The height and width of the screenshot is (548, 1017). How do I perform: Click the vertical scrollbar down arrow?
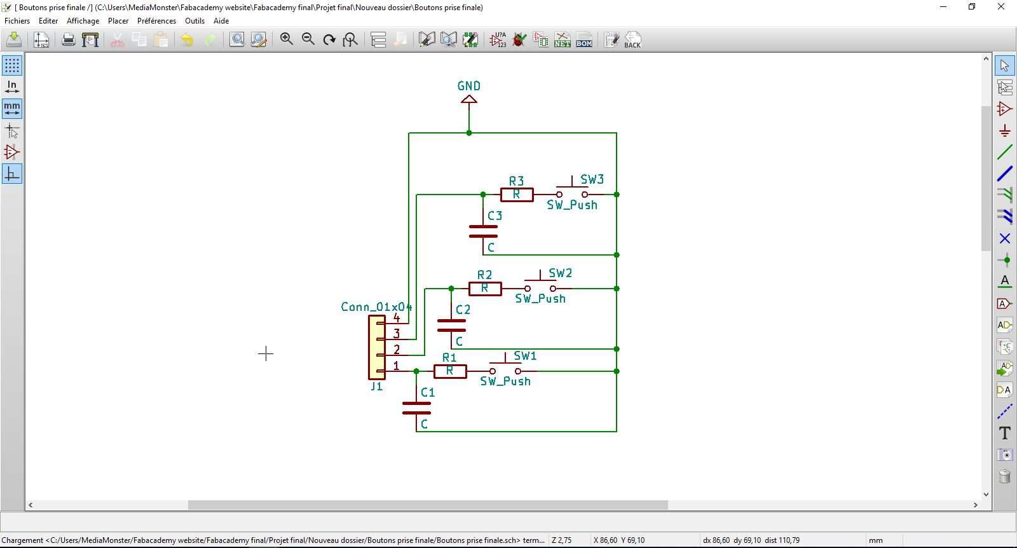(x=986, y=494)
